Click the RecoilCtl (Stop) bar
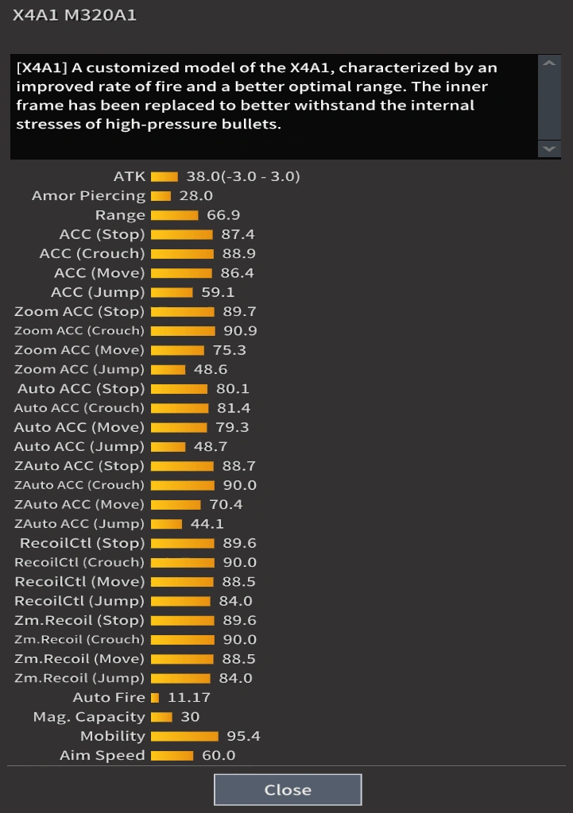 tap(183, 543)
